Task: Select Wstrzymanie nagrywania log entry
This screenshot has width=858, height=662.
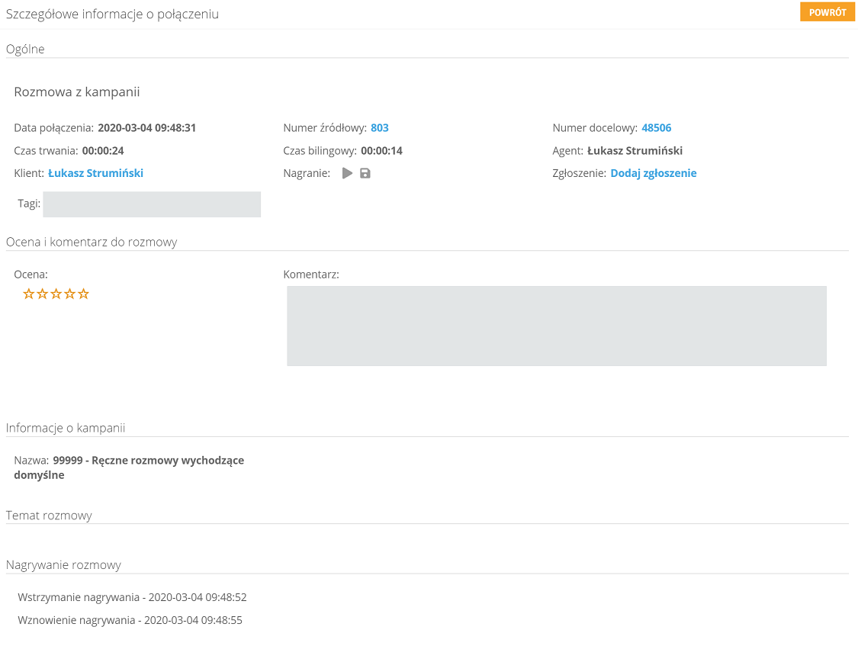Action: coord(132,597)
